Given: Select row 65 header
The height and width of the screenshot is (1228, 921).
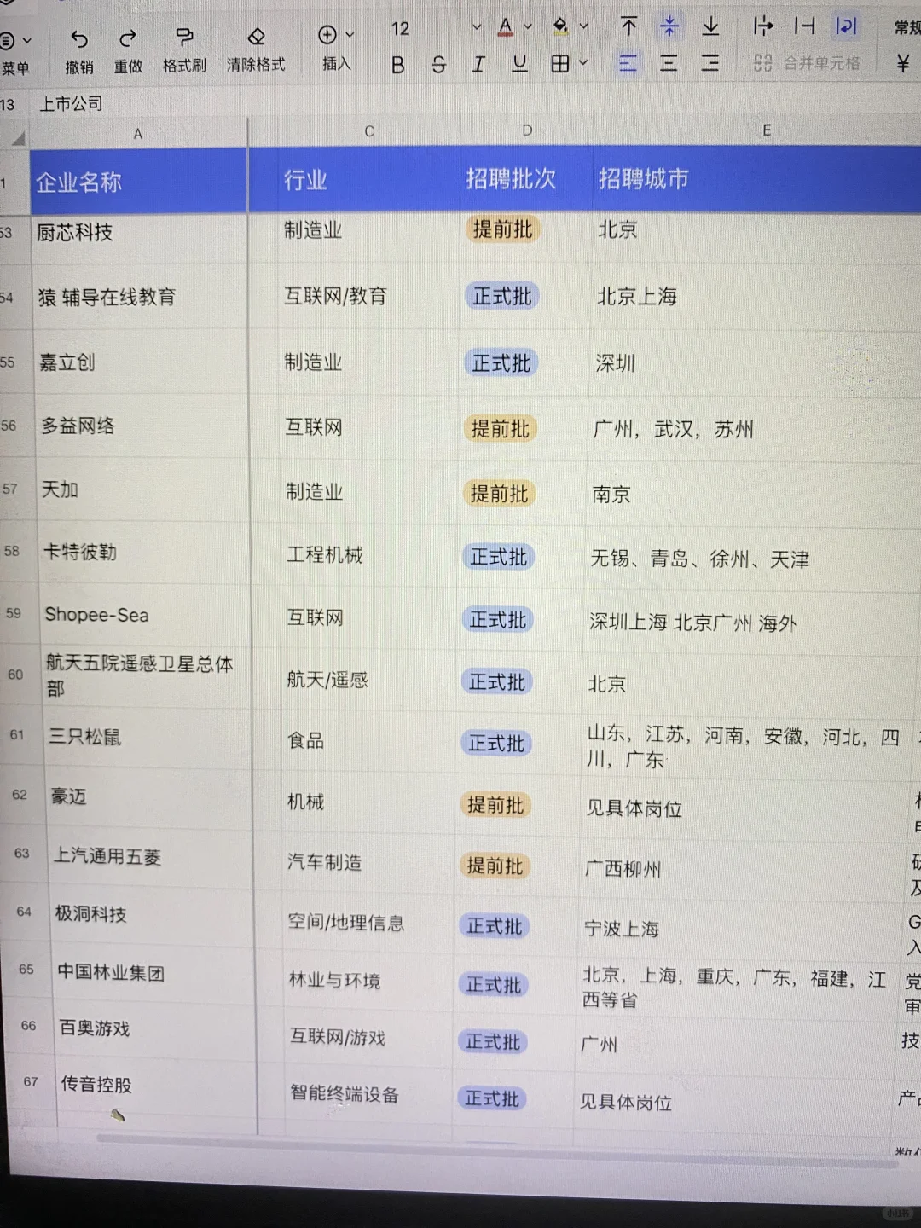Looking at the screenshot, I should tap(26, 970).
